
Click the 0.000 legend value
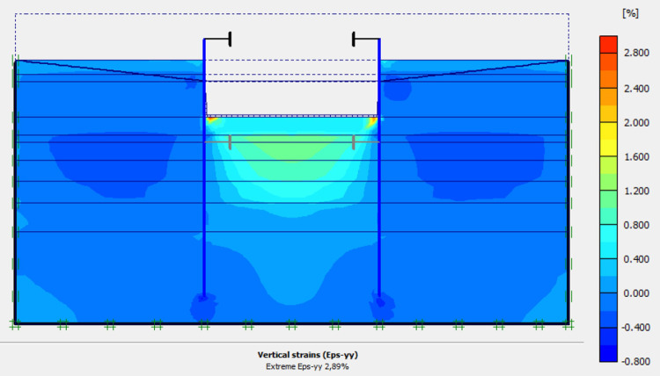point(636,293)
